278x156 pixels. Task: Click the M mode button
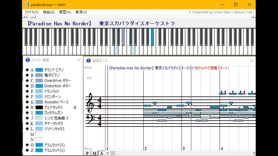(94, 153)
